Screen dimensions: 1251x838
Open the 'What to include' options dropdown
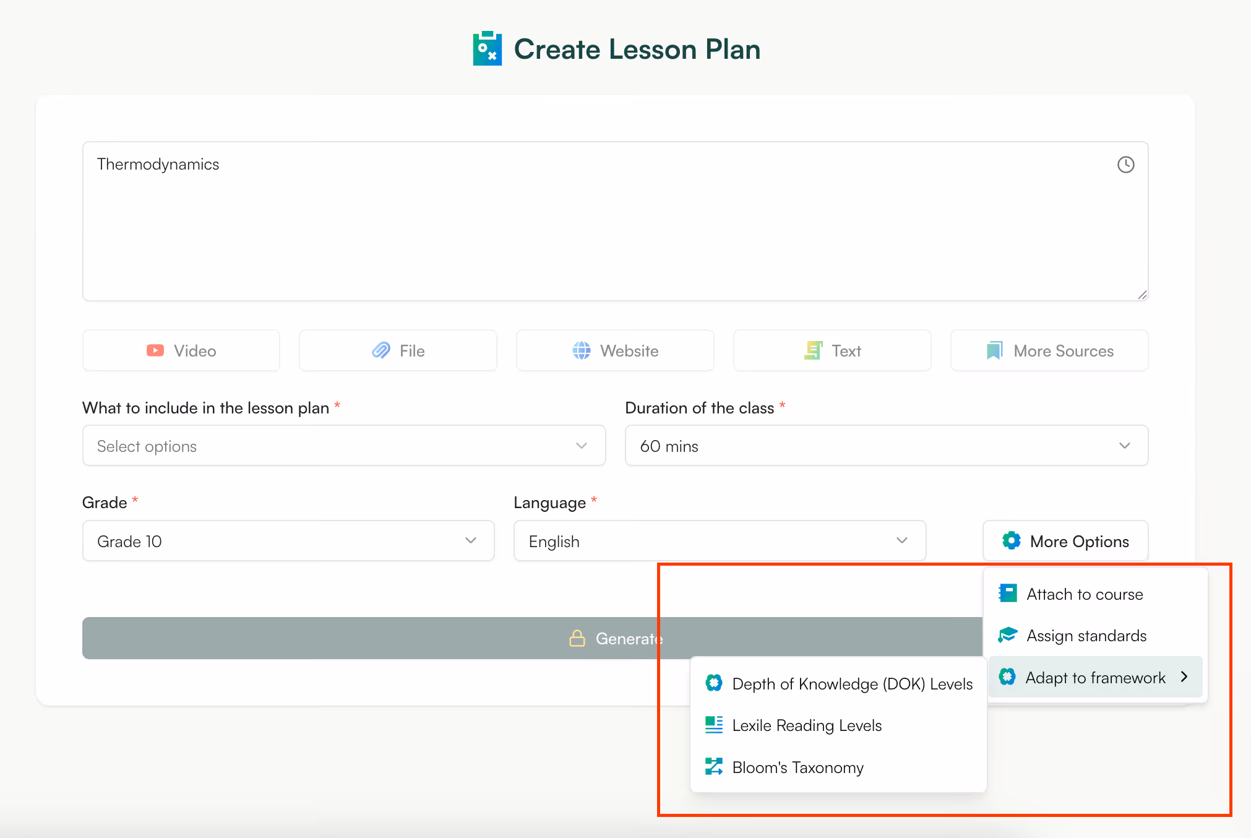[343, 445]
